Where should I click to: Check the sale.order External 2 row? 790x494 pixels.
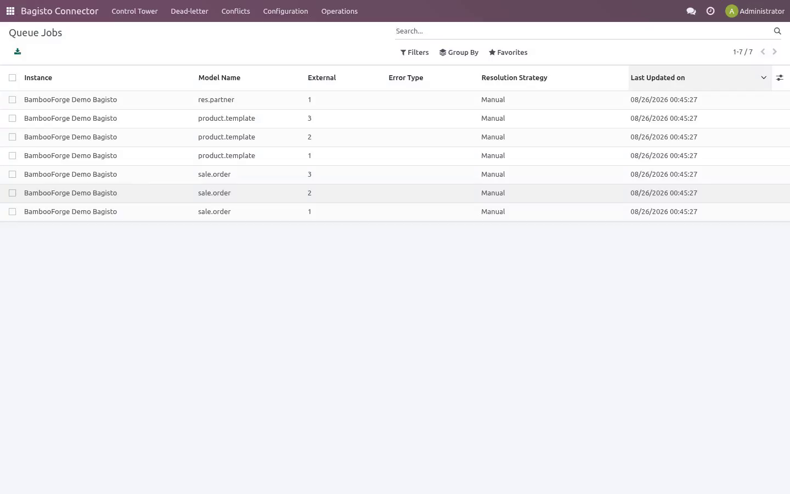pyautogui.click(x=13, y=193)
